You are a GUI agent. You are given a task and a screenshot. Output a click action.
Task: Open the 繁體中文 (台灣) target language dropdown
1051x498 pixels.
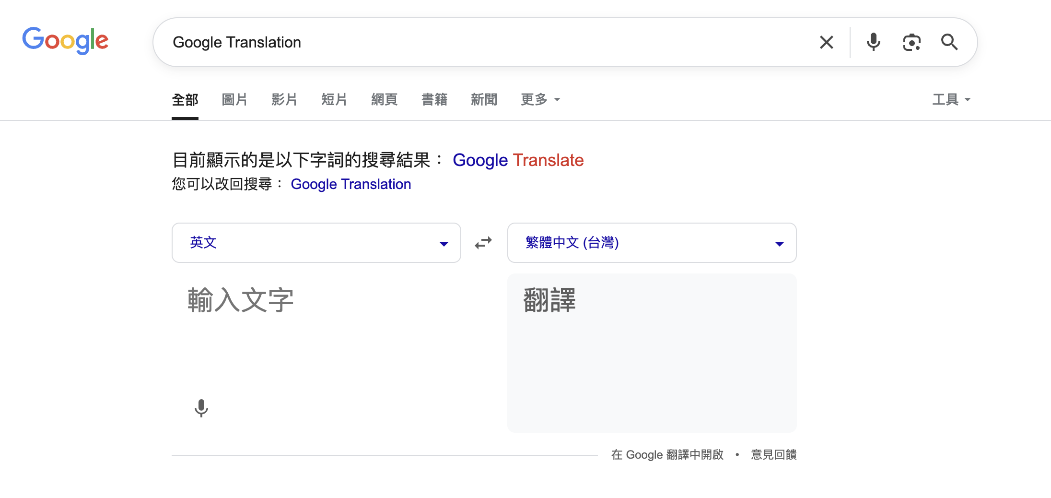tap(652, 243)
